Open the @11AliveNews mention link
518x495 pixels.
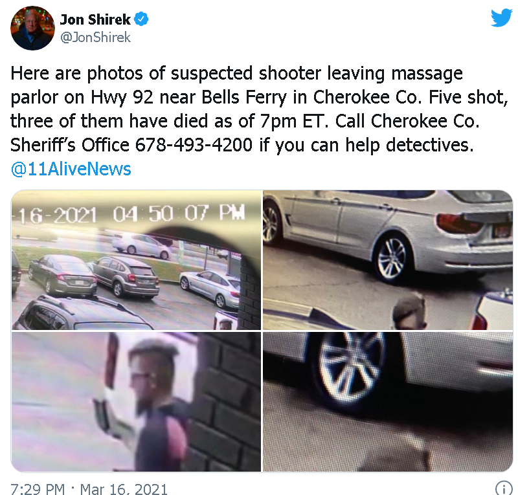pos(71,169)
